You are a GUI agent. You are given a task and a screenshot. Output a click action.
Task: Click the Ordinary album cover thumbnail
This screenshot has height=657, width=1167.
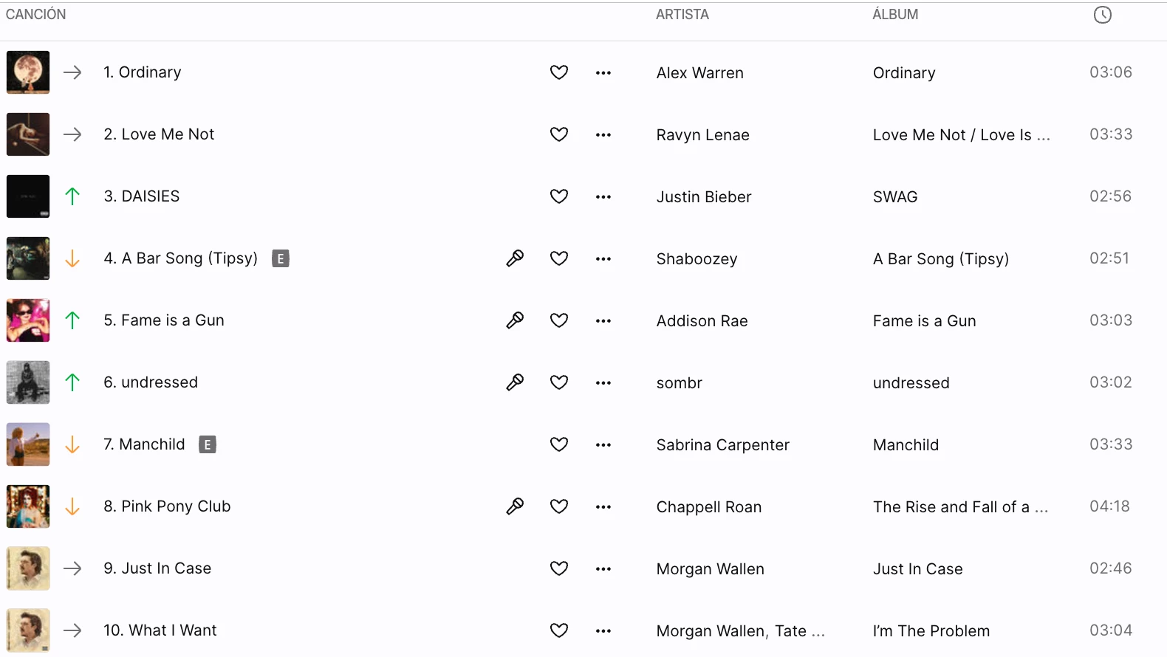coord(28,72)
